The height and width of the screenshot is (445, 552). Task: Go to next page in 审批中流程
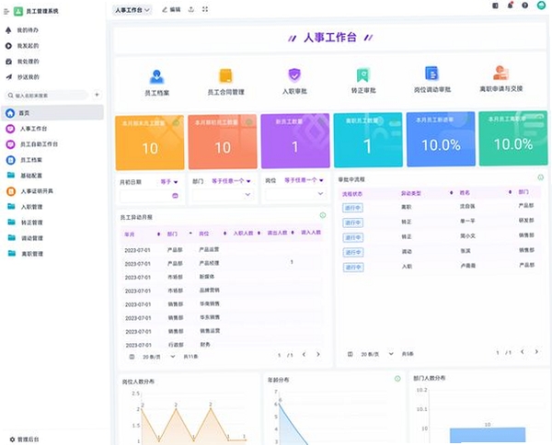coord(536,351)
